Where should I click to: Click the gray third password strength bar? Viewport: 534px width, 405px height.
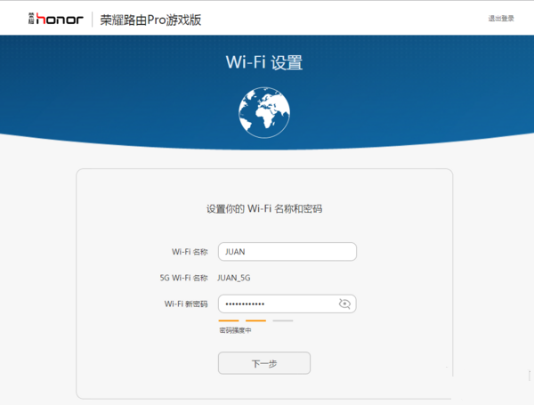pos(283,320)
